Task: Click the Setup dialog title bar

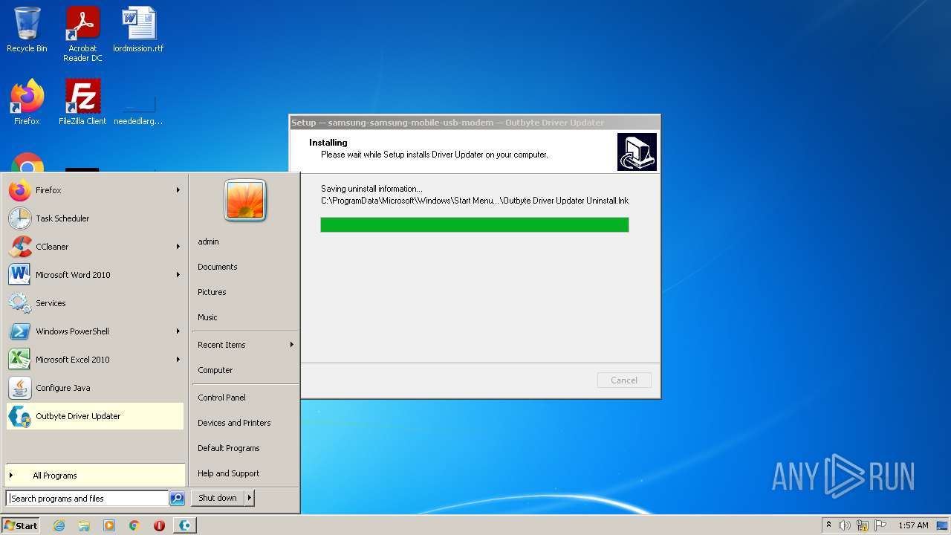Action: point(475,123)
